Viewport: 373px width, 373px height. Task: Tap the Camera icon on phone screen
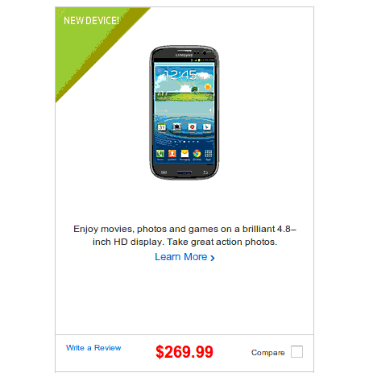click(x=176, y=126)
